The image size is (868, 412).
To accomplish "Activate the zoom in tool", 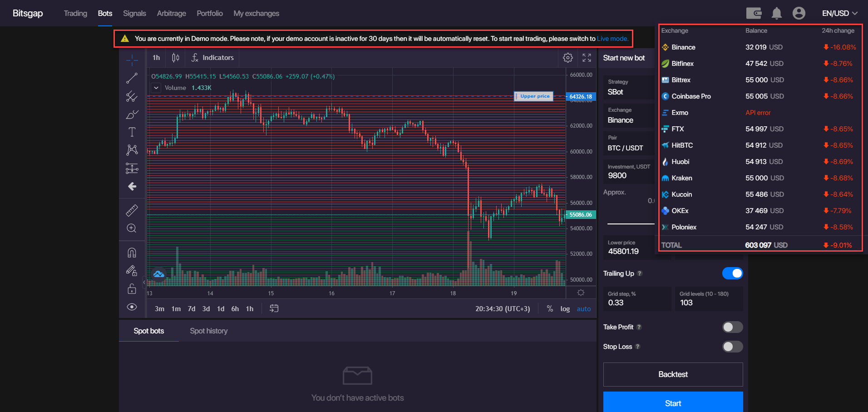I will coord(132,228).
